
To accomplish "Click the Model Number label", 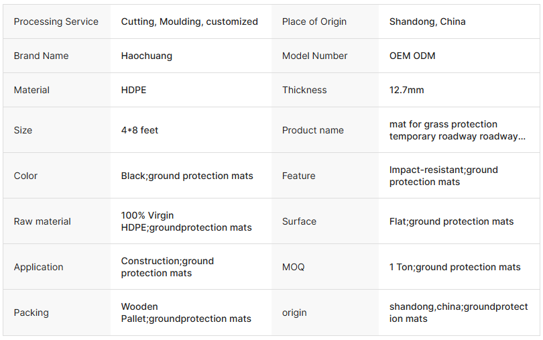I will pos(314,56).
